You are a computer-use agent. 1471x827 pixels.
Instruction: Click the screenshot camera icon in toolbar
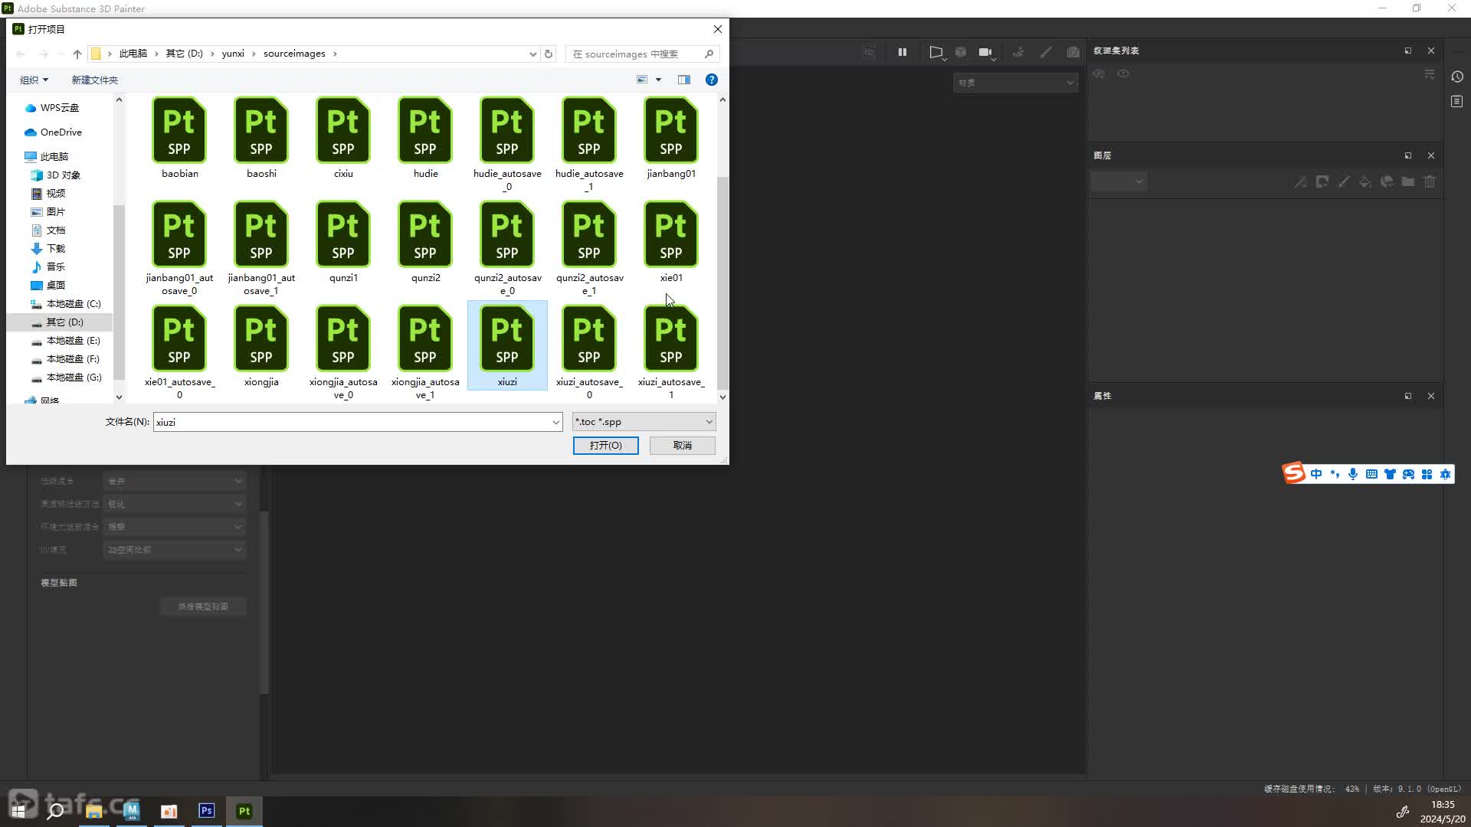tap(1073, 52)
